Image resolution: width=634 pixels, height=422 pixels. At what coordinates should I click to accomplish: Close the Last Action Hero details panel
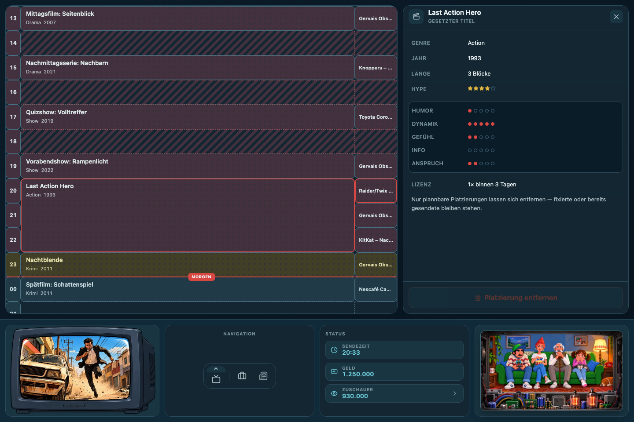point(616,17)
